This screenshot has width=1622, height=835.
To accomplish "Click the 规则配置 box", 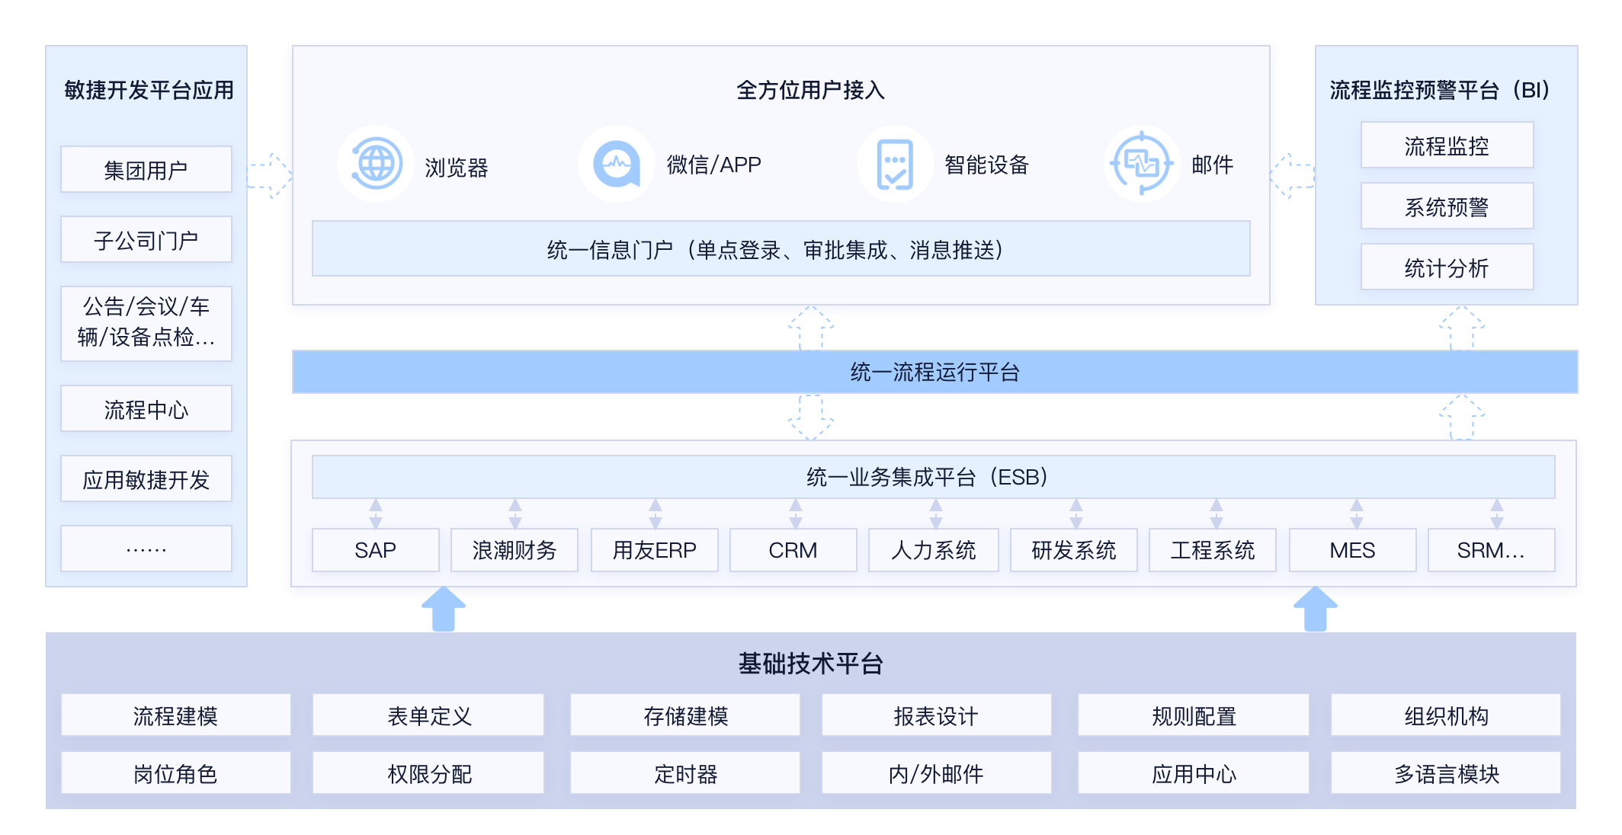I will point(1194,715).
